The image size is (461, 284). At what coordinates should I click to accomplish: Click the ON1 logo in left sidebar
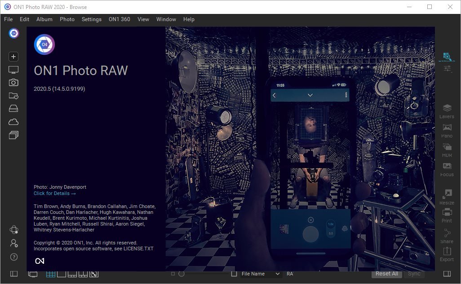(x=14, y=33)
